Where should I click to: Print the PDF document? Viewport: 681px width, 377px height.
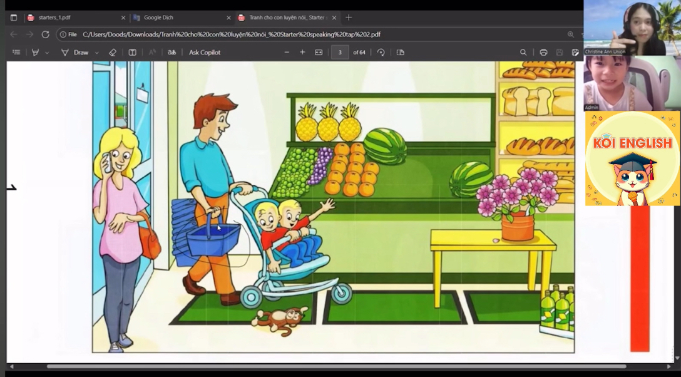(543, 52)
